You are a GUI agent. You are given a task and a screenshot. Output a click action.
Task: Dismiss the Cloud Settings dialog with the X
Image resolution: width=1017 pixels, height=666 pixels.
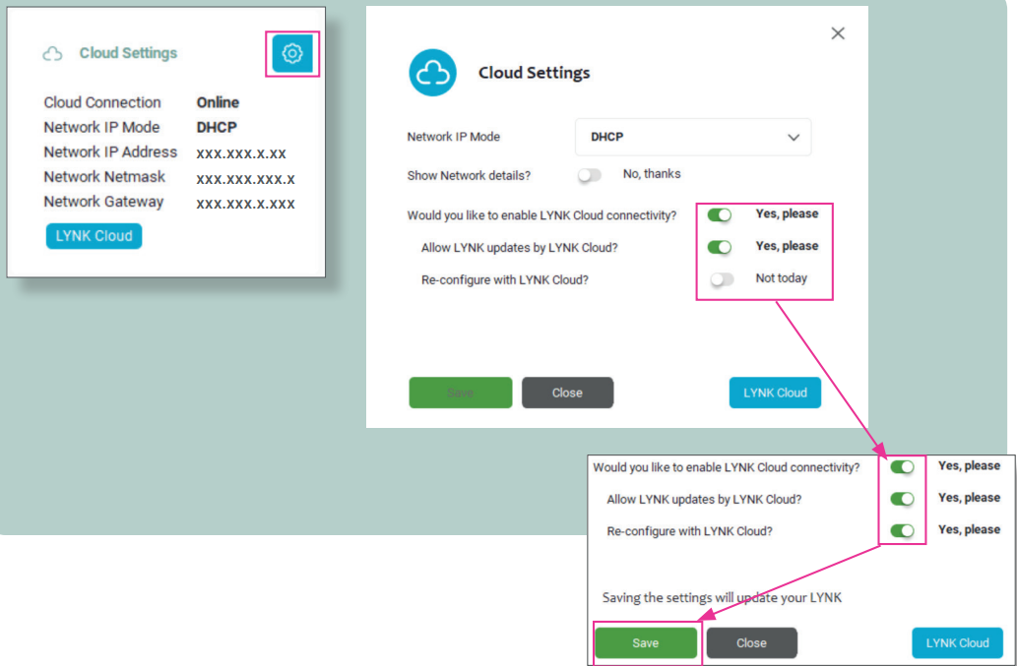(838, 33)
